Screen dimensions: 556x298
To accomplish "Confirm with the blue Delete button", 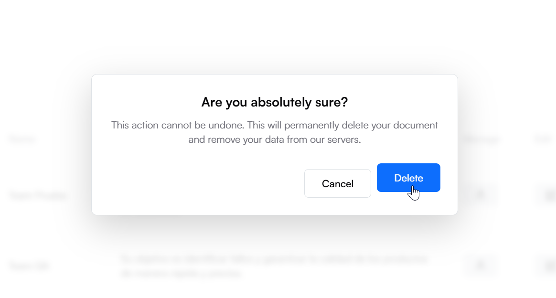I will point(408,178).
